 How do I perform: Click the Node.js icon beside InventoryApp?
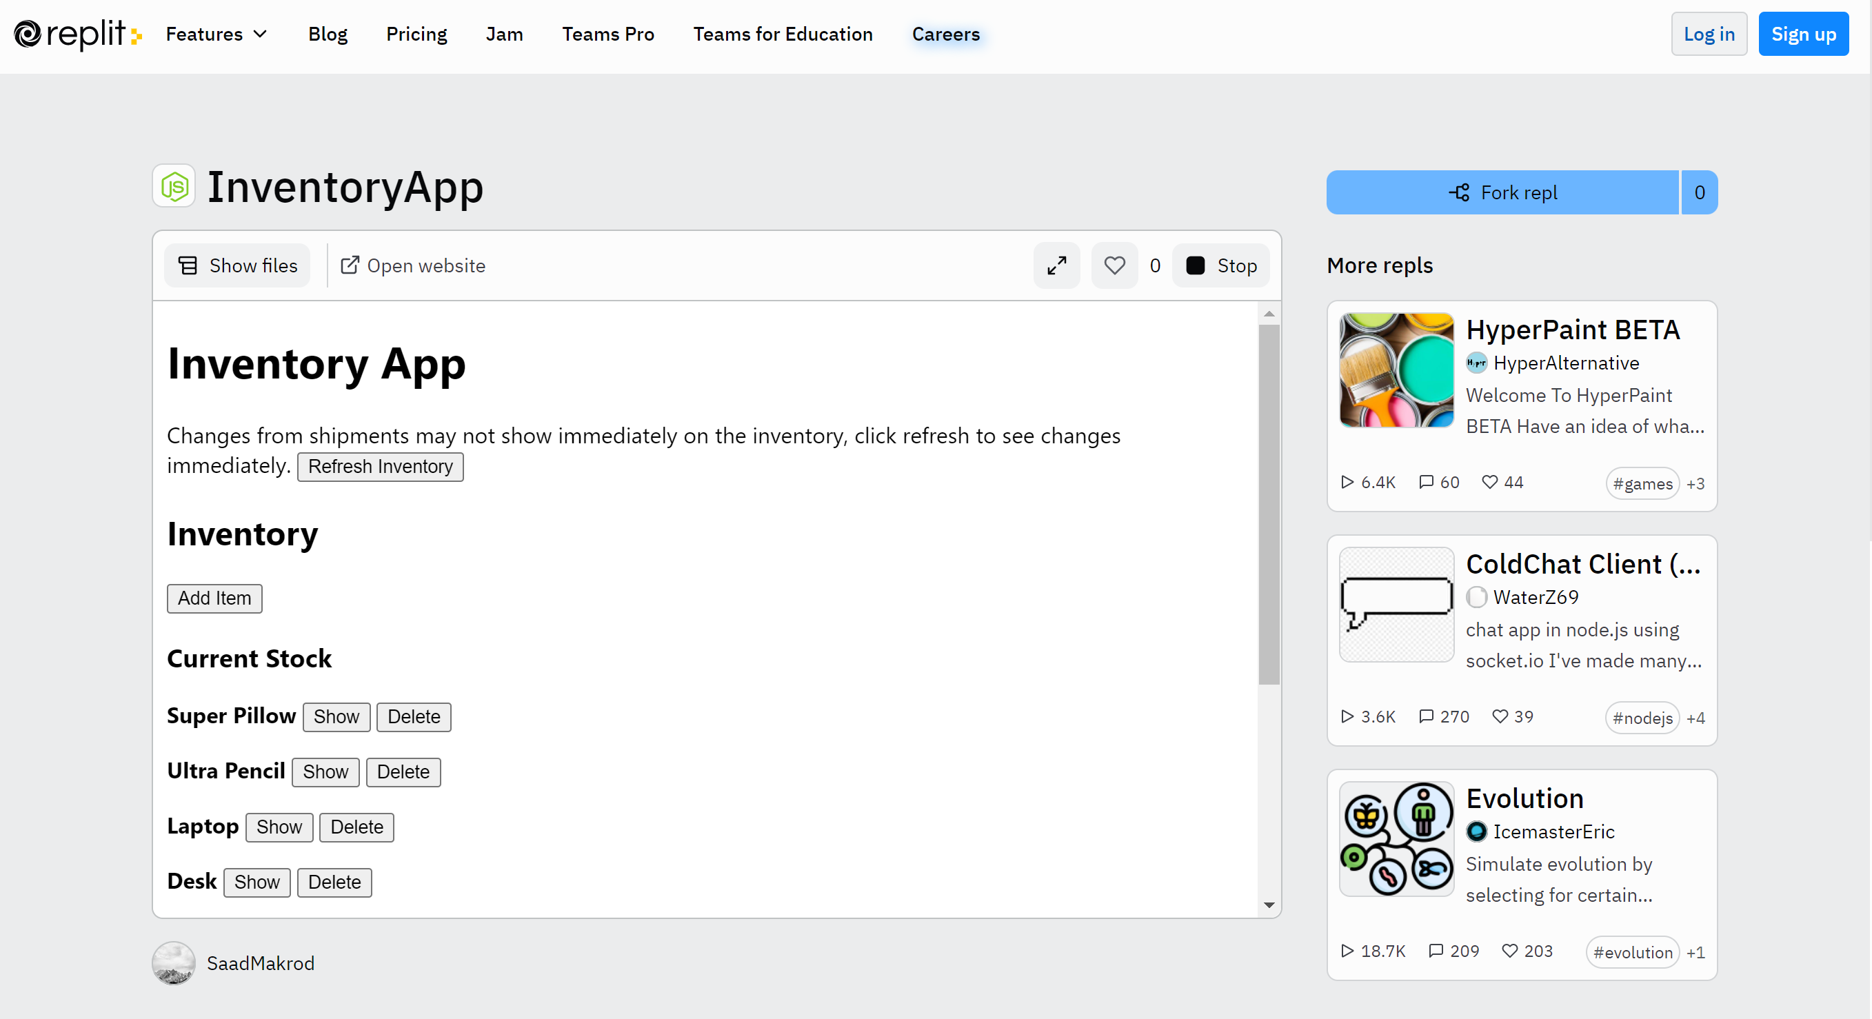pos(174,186)
